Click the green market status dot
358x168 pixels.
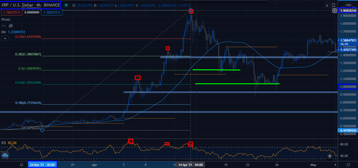tap(66, 5)
